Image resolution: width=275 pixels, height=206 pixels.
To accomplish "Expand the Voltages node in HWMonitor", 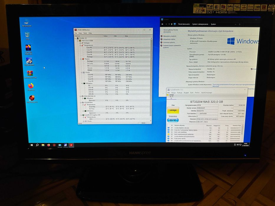I will click(80, 43).
